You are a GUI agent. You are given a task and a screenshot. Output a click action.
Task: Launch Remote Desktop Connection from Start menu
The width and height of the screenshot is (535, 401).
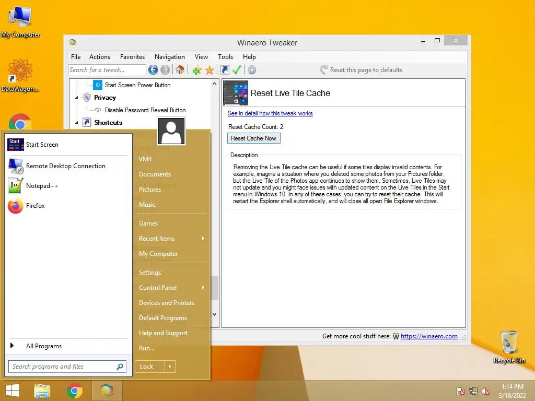(67, 166)
